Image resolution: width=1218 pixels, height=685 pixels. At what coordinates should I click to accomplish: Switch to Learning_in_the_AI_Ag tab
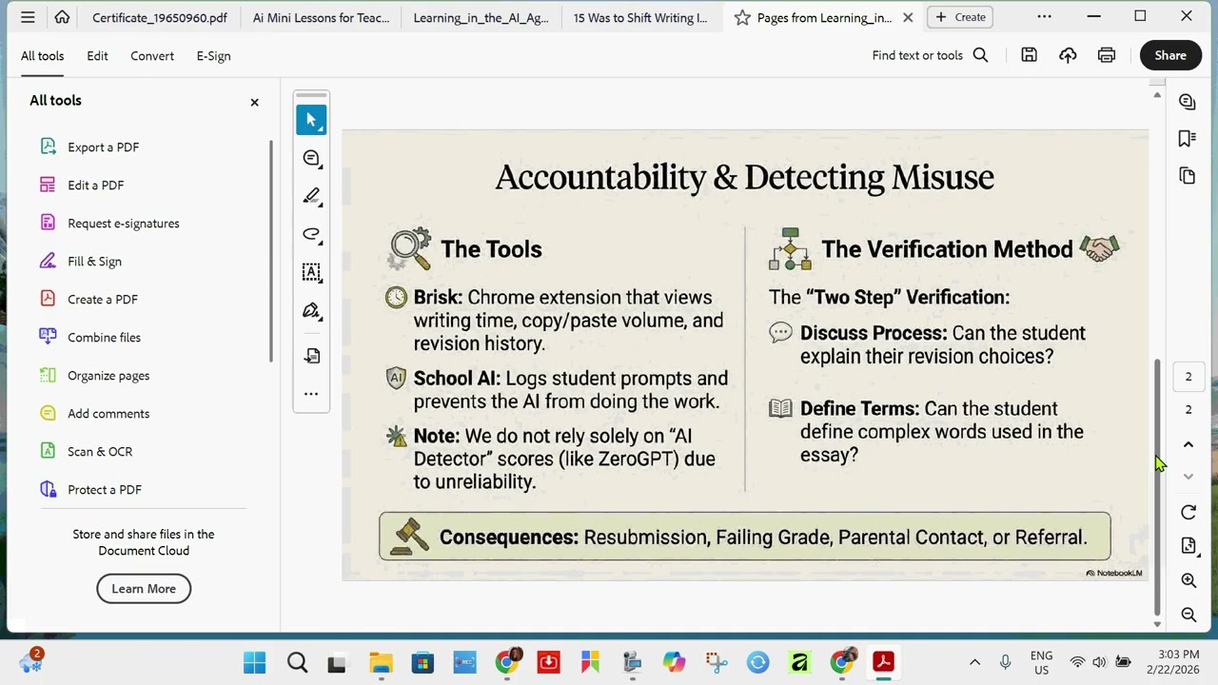(x=481, y=17)
